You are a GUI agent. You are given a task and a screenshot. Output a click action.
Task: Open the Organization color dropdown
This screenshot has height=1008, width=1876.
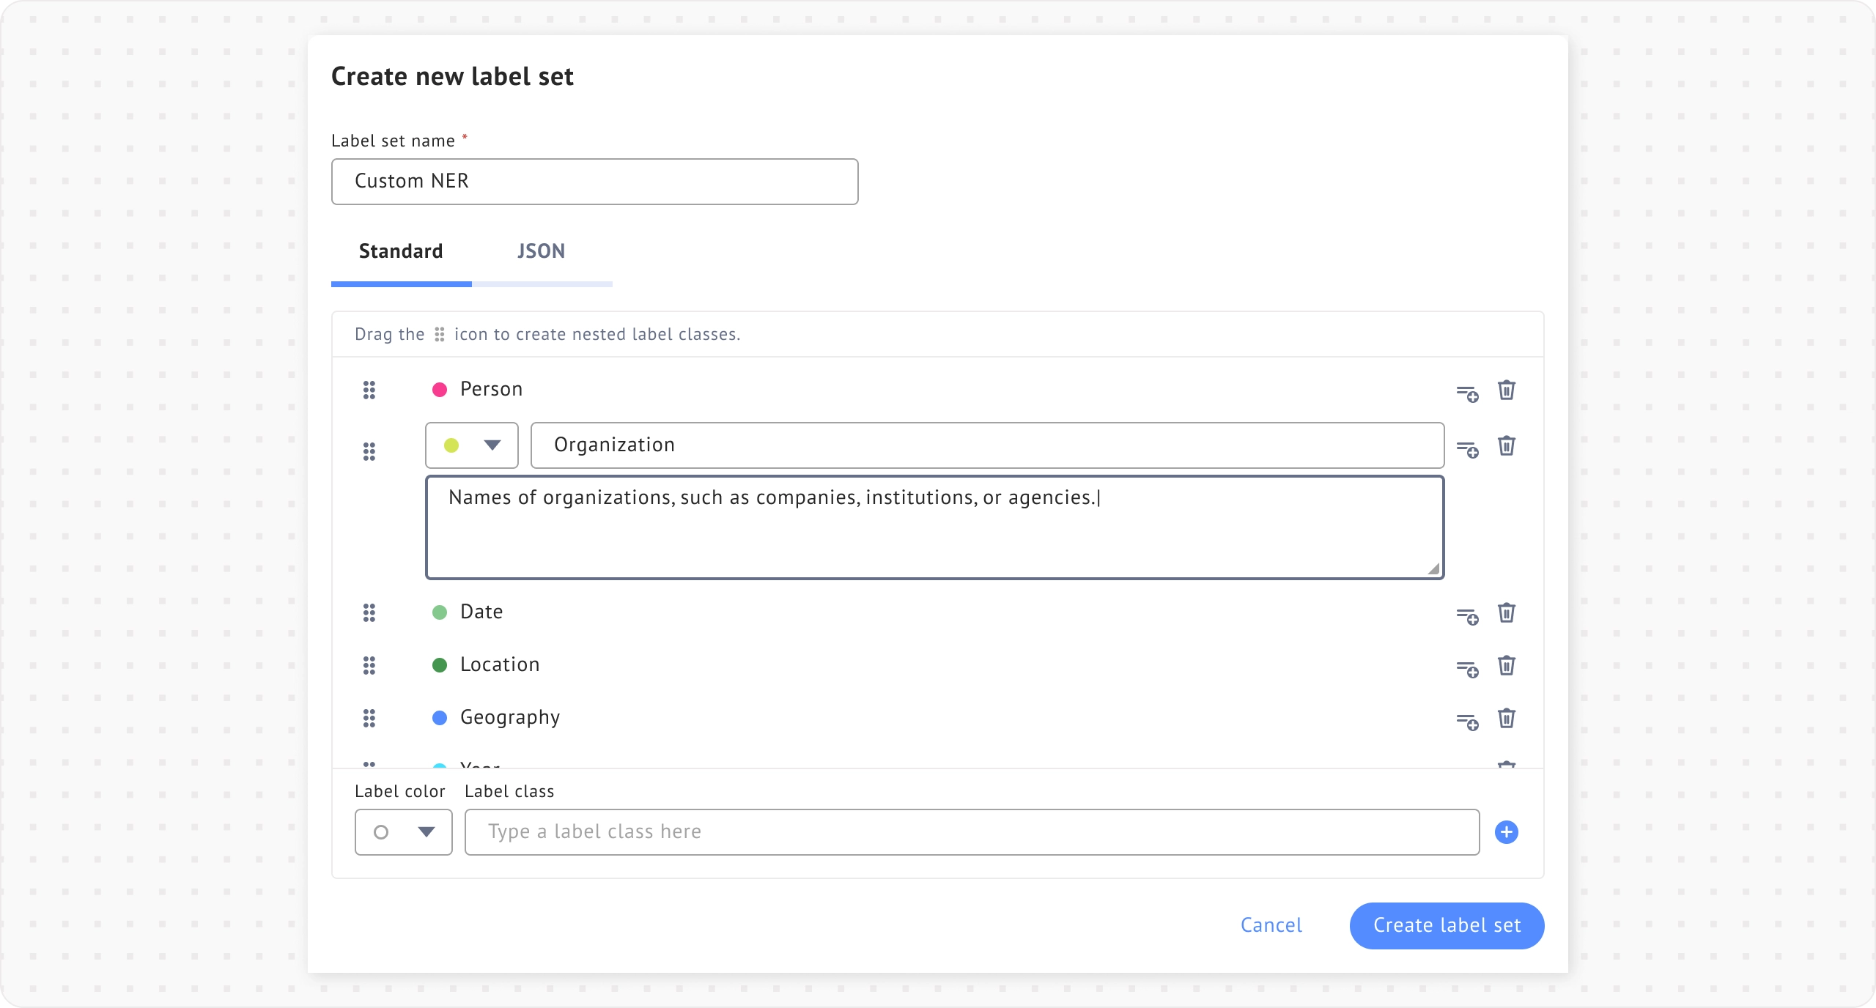point(472,445)
